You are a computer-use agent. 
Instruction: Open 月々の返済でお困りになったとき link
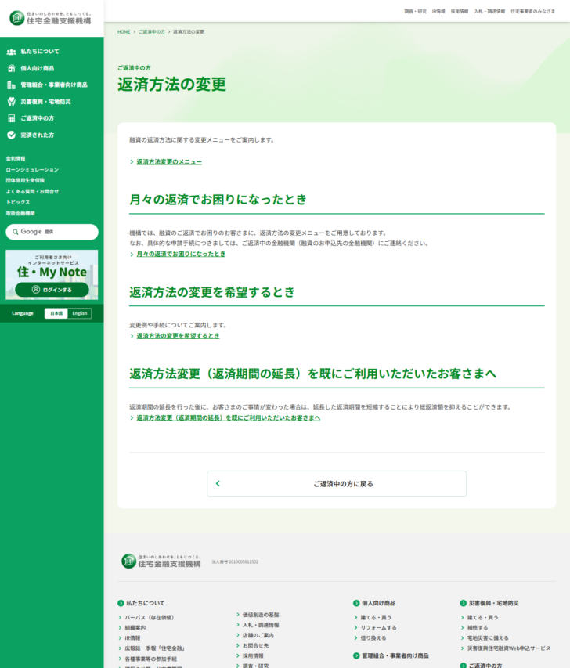181,254
